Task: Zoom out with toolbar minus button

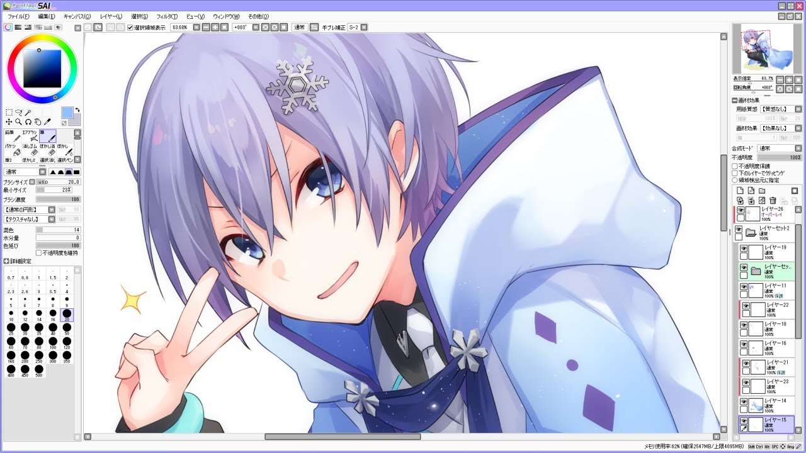Action: [205, 27]
